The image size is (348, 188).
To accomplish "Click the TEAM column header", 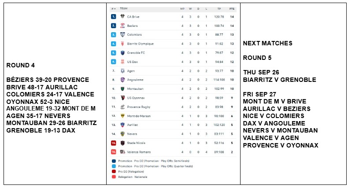I will click(x=124, y=8).
